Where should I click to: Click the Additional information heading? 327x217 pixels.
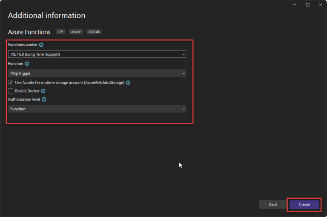click(x=46, y=16)
